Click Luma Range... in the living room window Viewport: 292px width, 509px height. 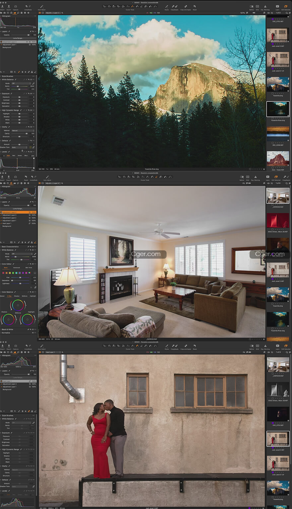(x=18, y=209)
